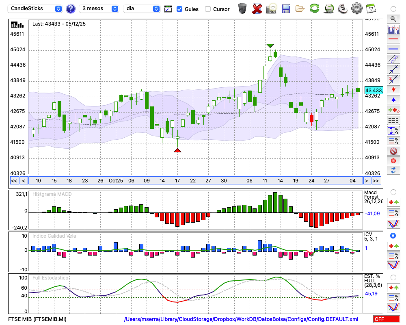Screen dimensions: 406x325
Task: Click the green refresh arrows icon
Action: click(314, 8)
